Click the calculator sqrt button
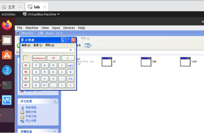204x133 pixels. tap(71, 66)
